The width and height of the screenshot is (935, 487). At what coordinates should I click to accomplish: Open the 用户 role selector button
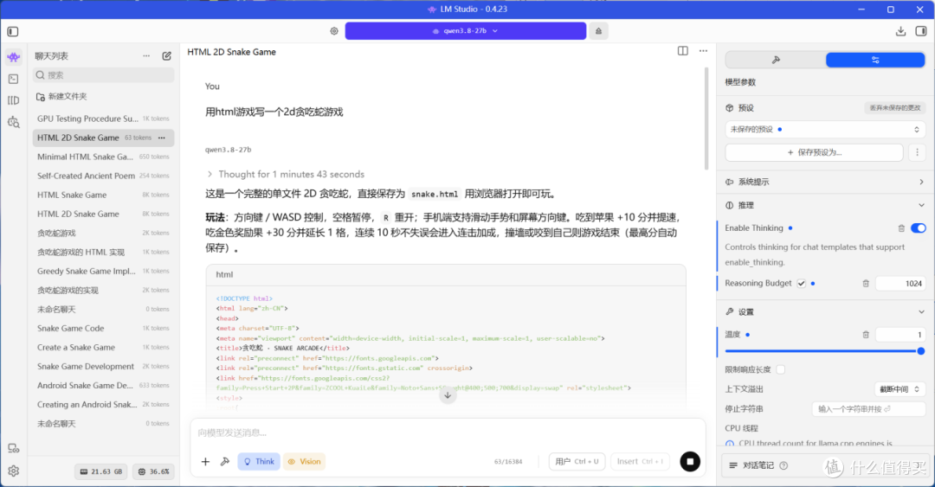pyautogui.click(x=577, y=461)
